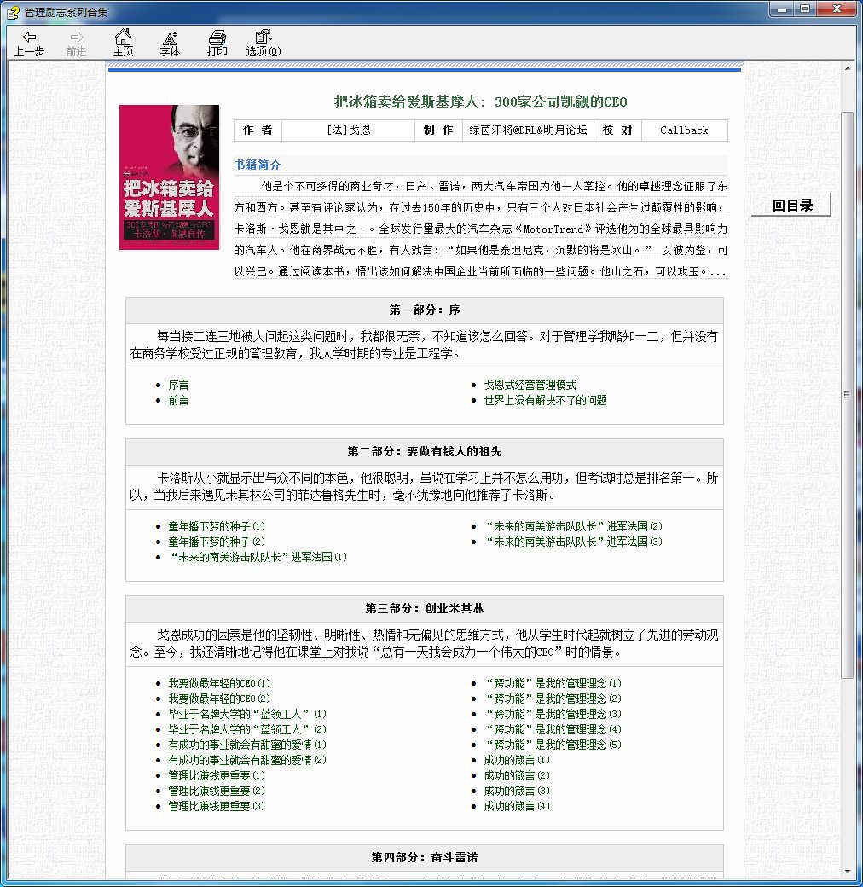This screenshot has height=887, width=863.
Task: Open 毕业于名牌大学的“蓝领工人”(1) link
Action: coord(247,714)
